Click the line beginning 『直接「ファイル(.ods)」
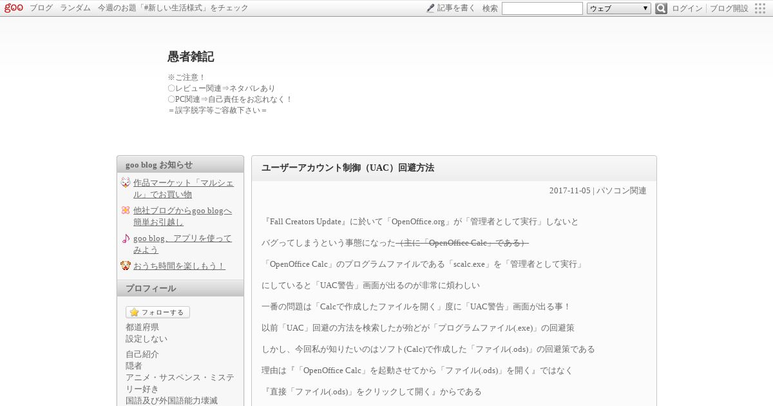This screenshot has height=406, width=773. (372, 392)
